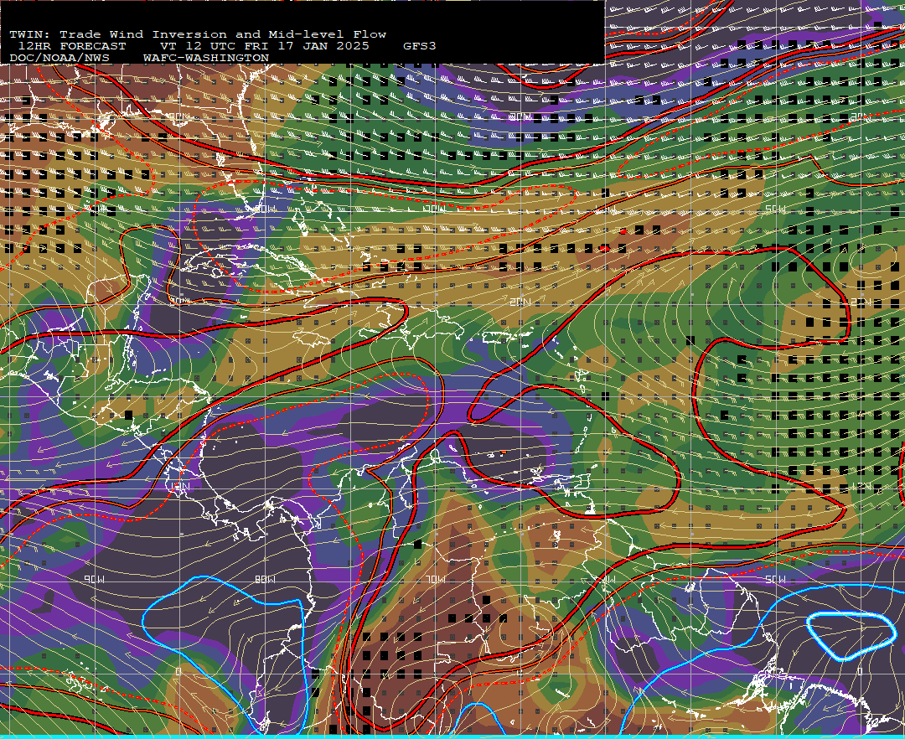The height and width of the screenshot is (739, 905).
Task: Click the "80W" longitude label beside Florida
Action: 266,209
